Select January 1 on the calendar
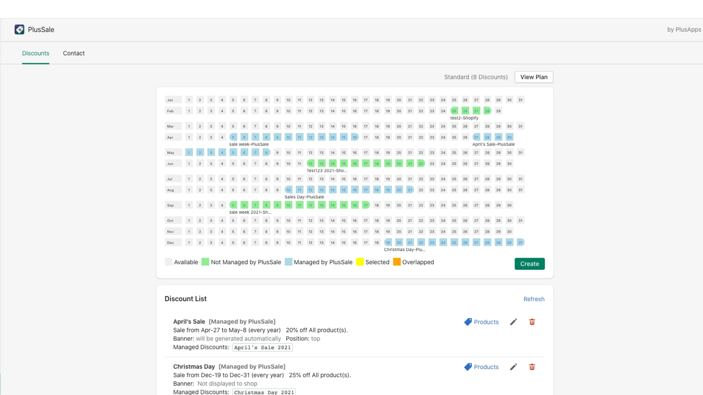The width and height of the screenshot is (703, 395). coord(189,100)
